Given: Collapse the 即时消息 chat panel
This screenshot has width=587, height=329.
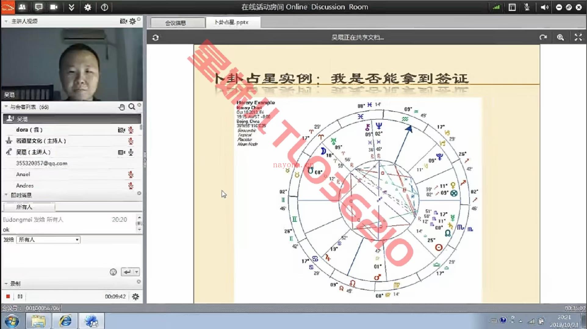Looking at the screenshot, I should pos(6,195).
